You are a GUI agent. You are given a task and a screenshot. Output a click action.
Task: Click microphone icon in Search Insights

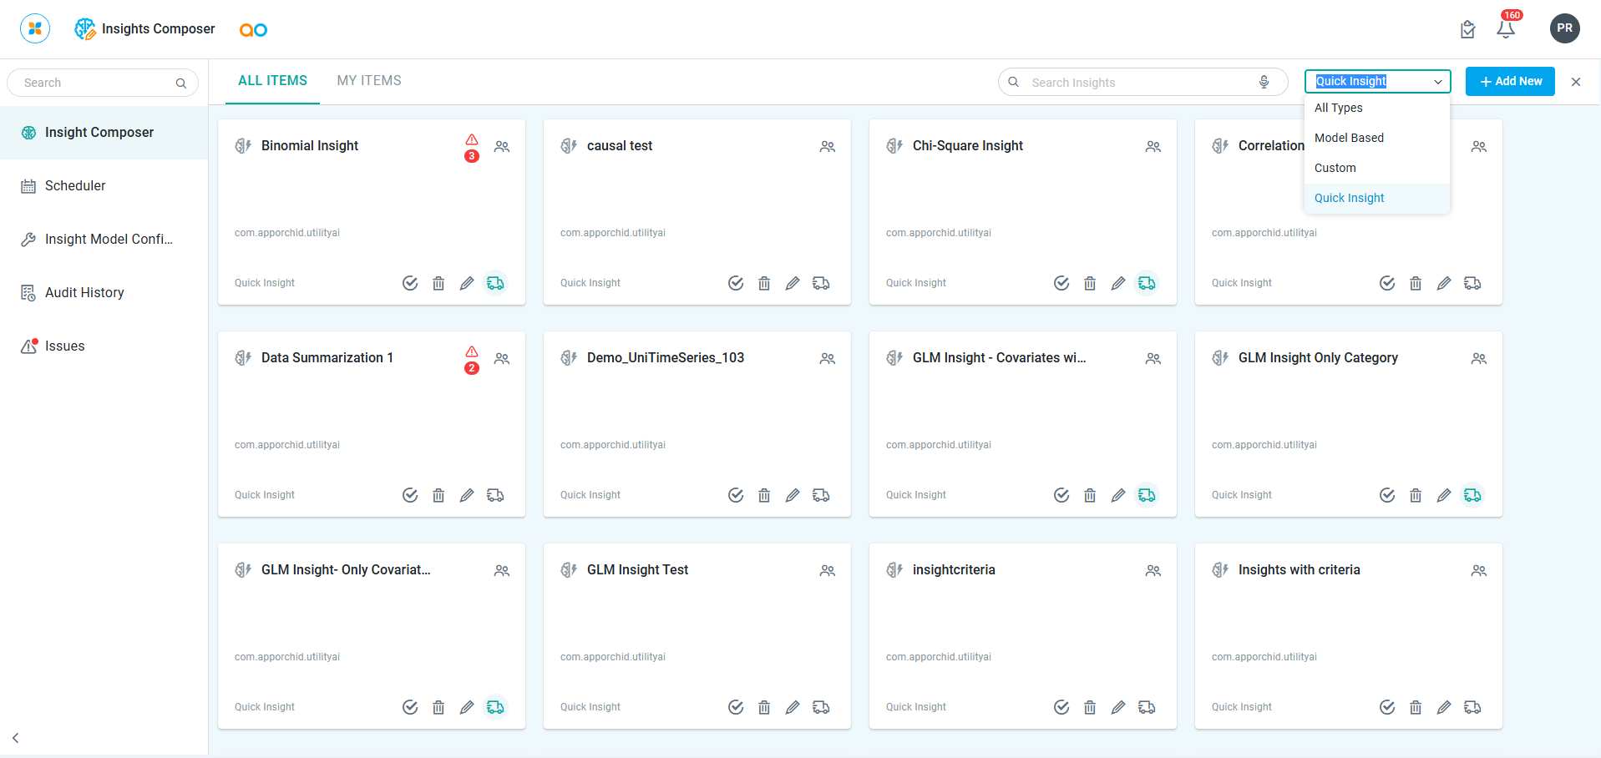point(1264,82)
